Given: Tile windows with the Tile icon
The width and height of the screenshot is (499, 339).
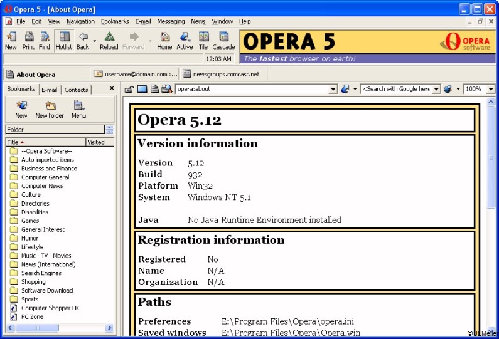Looking at the screenshot, I should 203,41.
